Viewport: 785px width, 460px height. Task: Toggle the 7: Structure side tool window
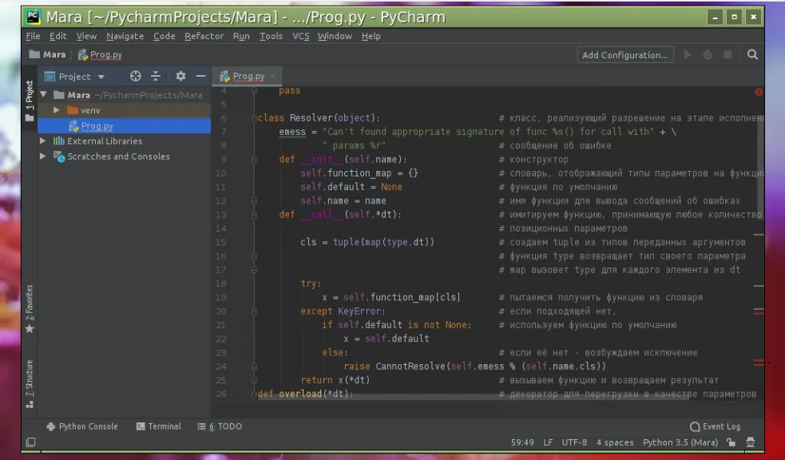[30, 383]
